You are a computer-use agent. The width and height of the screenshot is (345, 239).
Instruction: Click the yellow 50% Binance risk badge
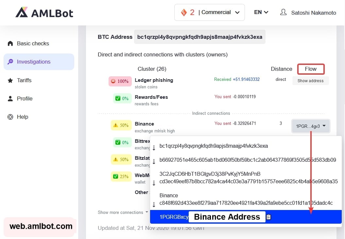click(121, 125)
